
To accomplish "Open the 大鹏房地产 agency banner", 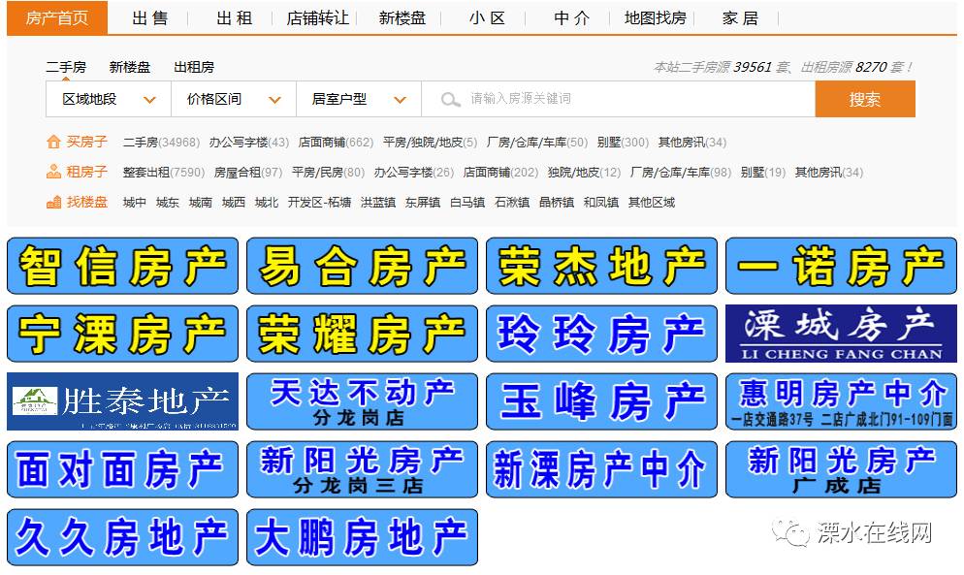I will [362, 536].
